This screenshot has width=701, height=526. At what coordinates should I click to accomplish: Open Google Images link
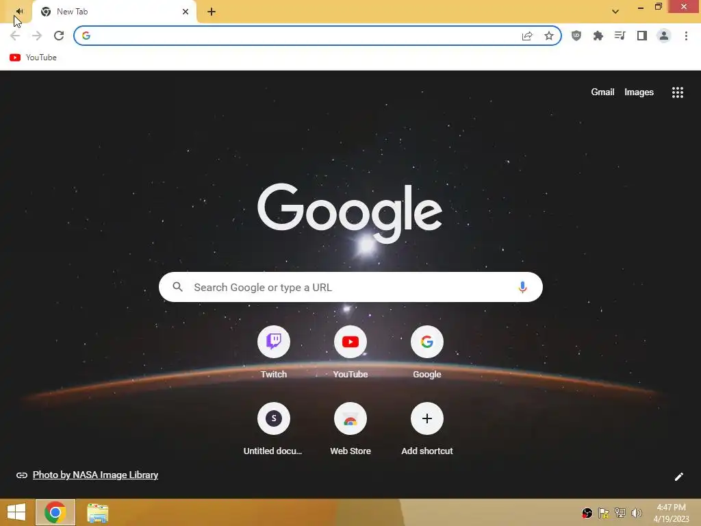point(639,92)
